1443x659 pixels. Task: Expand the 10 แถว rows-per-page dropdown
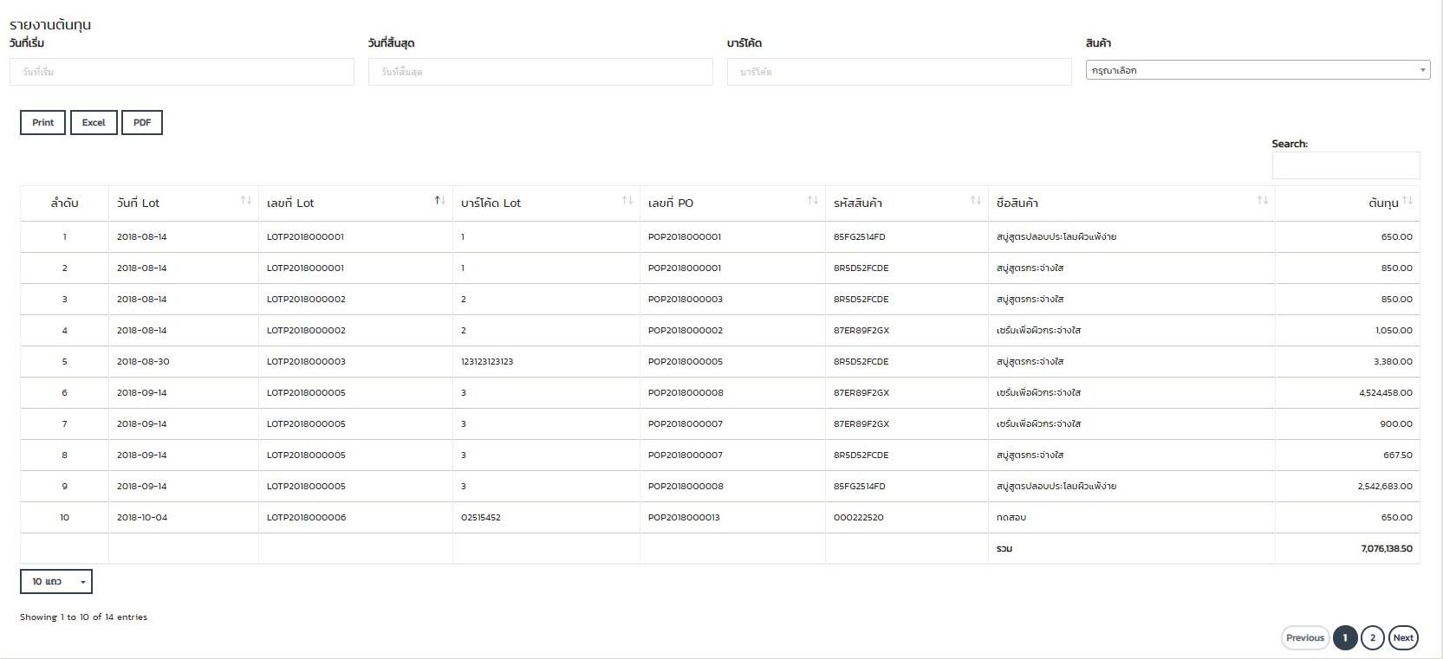(56, 581)
